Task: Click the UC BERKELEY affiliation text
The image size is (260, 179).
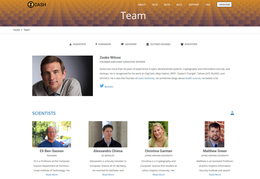Action: pyautogui.click(x=108, y=155)
